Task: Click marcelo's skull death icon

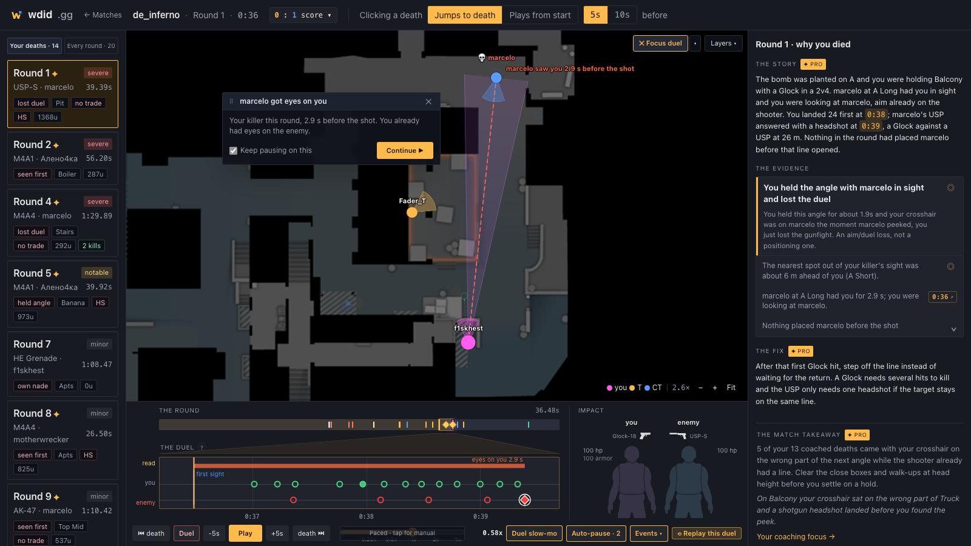Action: (482, 58)
